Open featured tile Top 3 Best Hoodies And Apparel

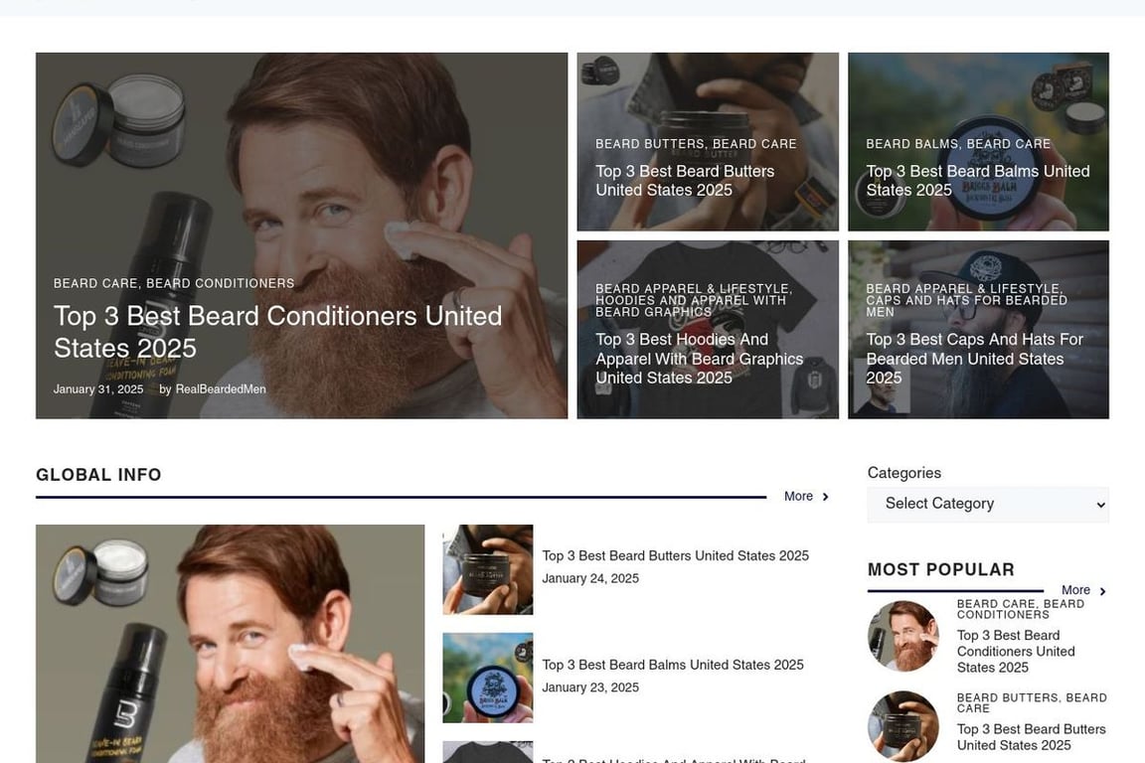pyautogui.click(x=699, y=359)
